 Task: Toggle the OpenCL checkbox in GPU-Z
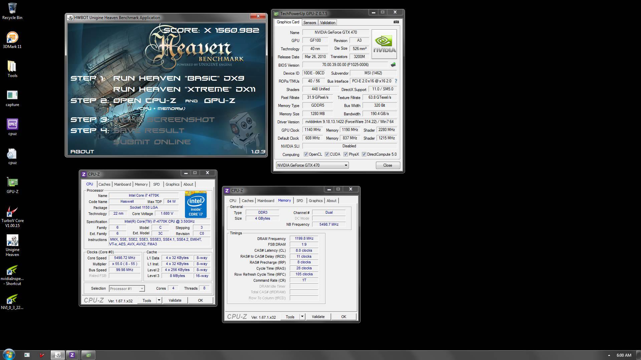coord(306,154)
